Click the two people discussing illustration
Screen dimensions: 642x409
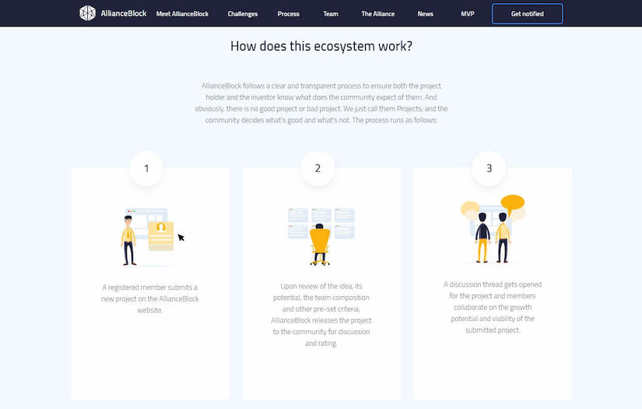(x=493, y=229)
